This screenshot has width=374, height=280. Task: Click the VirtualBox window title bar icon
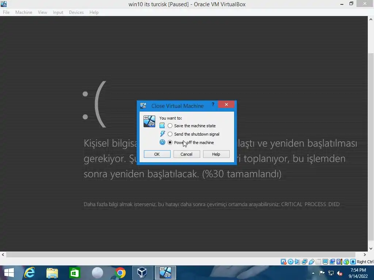[4, 4]
